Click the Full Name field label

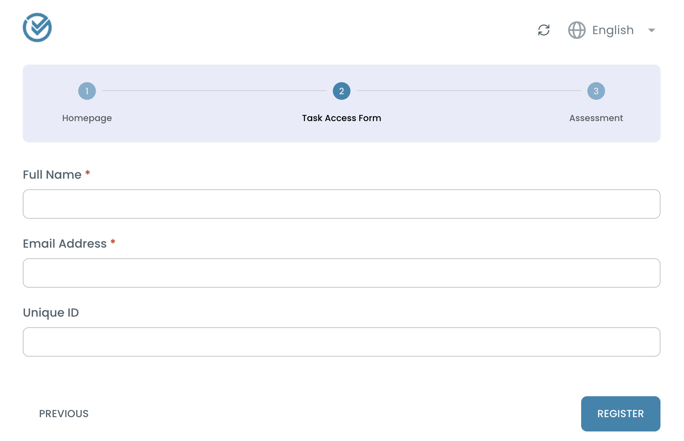52,175
